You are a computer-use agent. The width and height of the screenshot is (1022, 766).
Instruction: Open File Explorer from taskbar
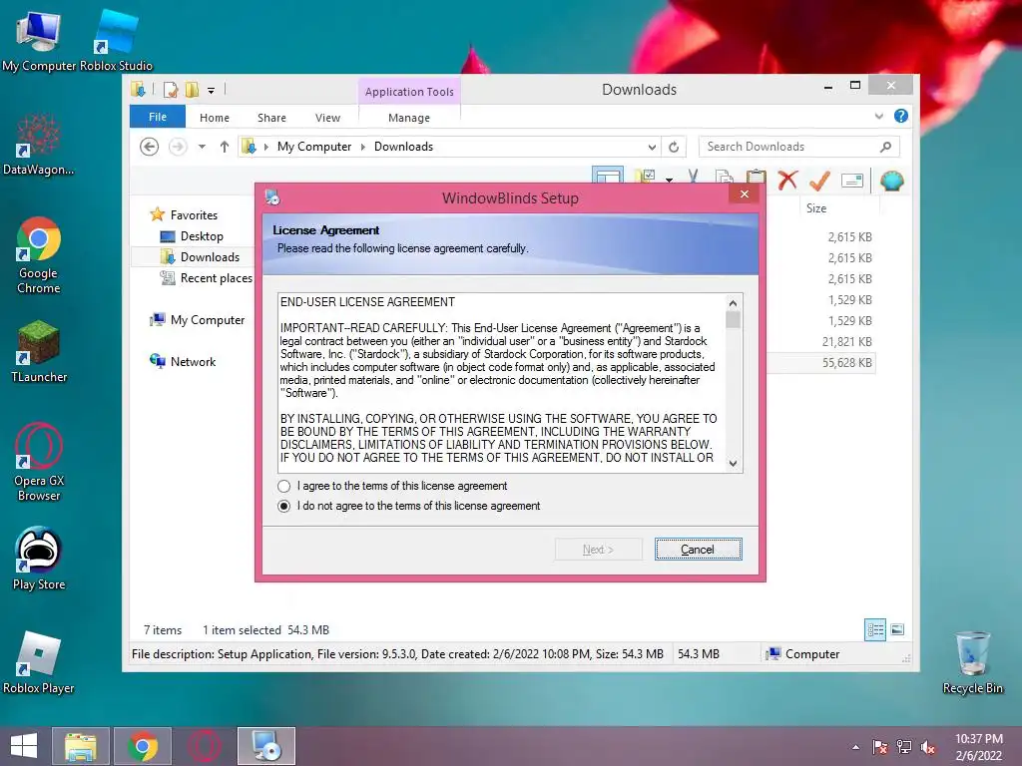pos(81,746)
